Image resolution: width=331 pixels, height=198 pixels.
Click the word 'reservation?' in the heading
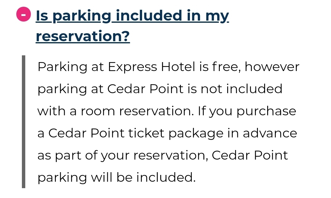click(83, 36)
